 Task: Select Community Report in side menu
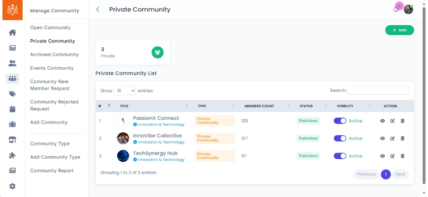pyautogui.click(x=52, y=171)
